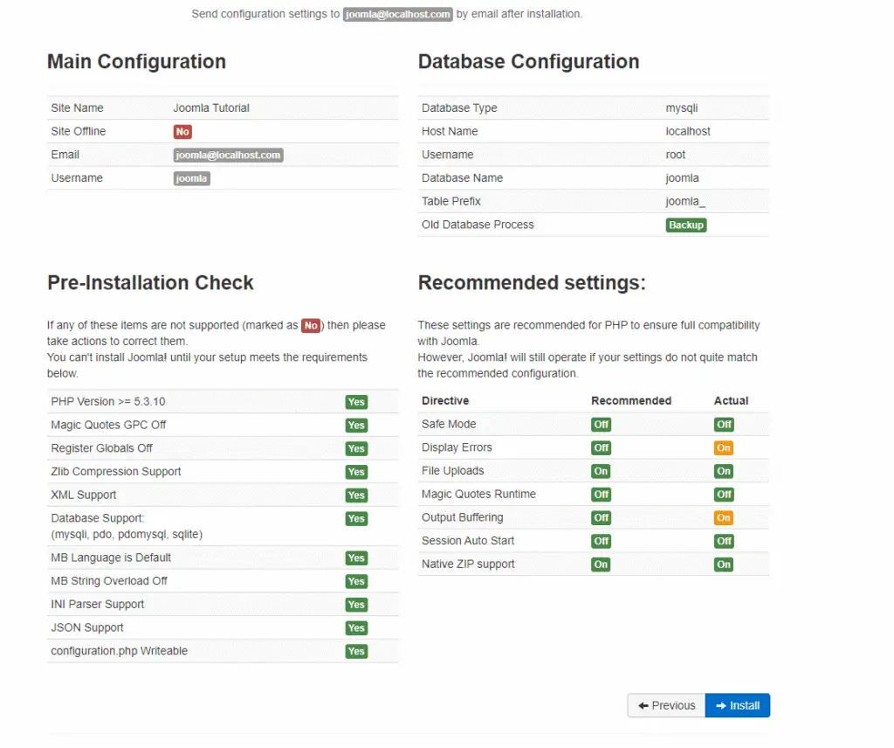This screenshot has height=748, width=894.
Task: Click the 'Pre-Installation Check' heading
Action: (x=150, y=283)
